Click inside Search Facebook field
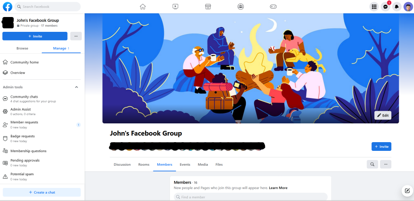 click(48, 7)
